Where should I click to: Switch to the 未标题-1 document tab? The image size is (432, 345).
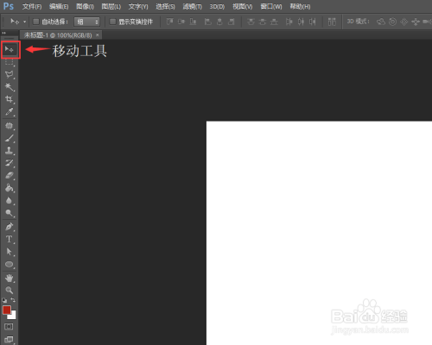click(x=58, y=35)
